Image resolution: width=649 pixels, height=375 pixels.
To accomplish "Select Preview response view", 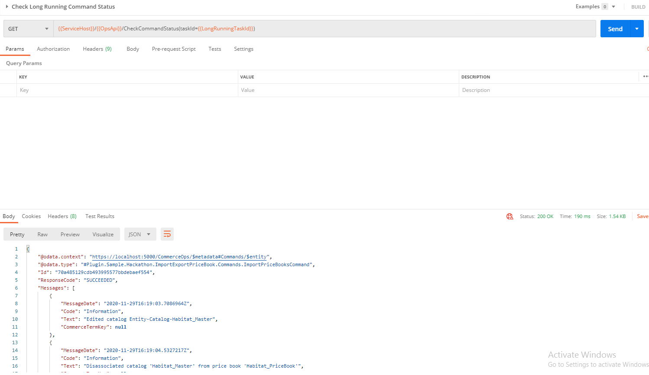I will tap(70, 234).
